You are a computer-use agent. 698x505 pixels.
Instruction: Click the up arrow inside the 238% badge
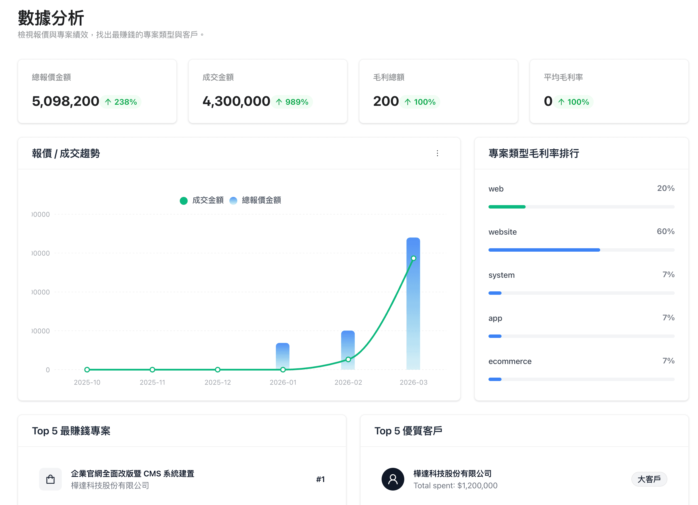click(x=108, y=102)
